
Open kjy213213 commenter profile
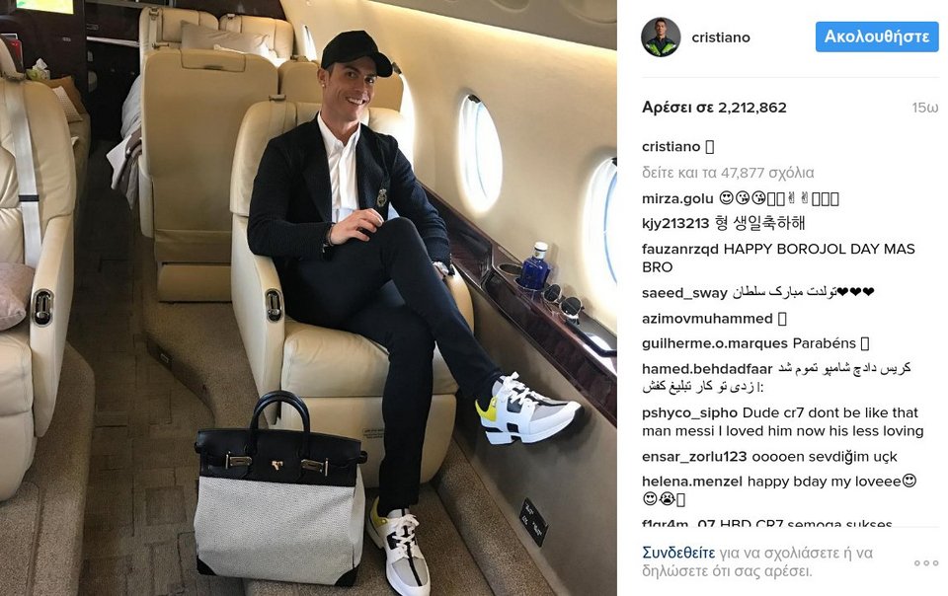click(x=675, y=223)
